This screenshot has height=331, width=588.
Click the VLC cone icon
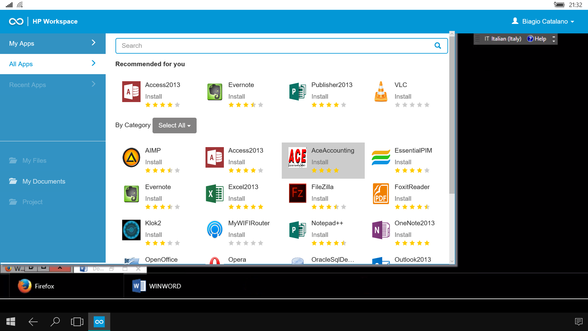[x=381, y=92]
